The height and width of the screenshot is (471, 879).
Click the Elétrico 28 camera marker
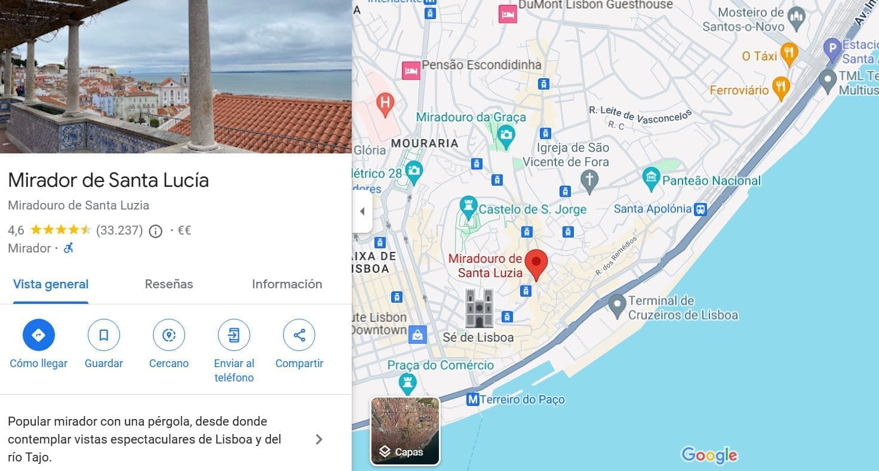tap(413, 172)
